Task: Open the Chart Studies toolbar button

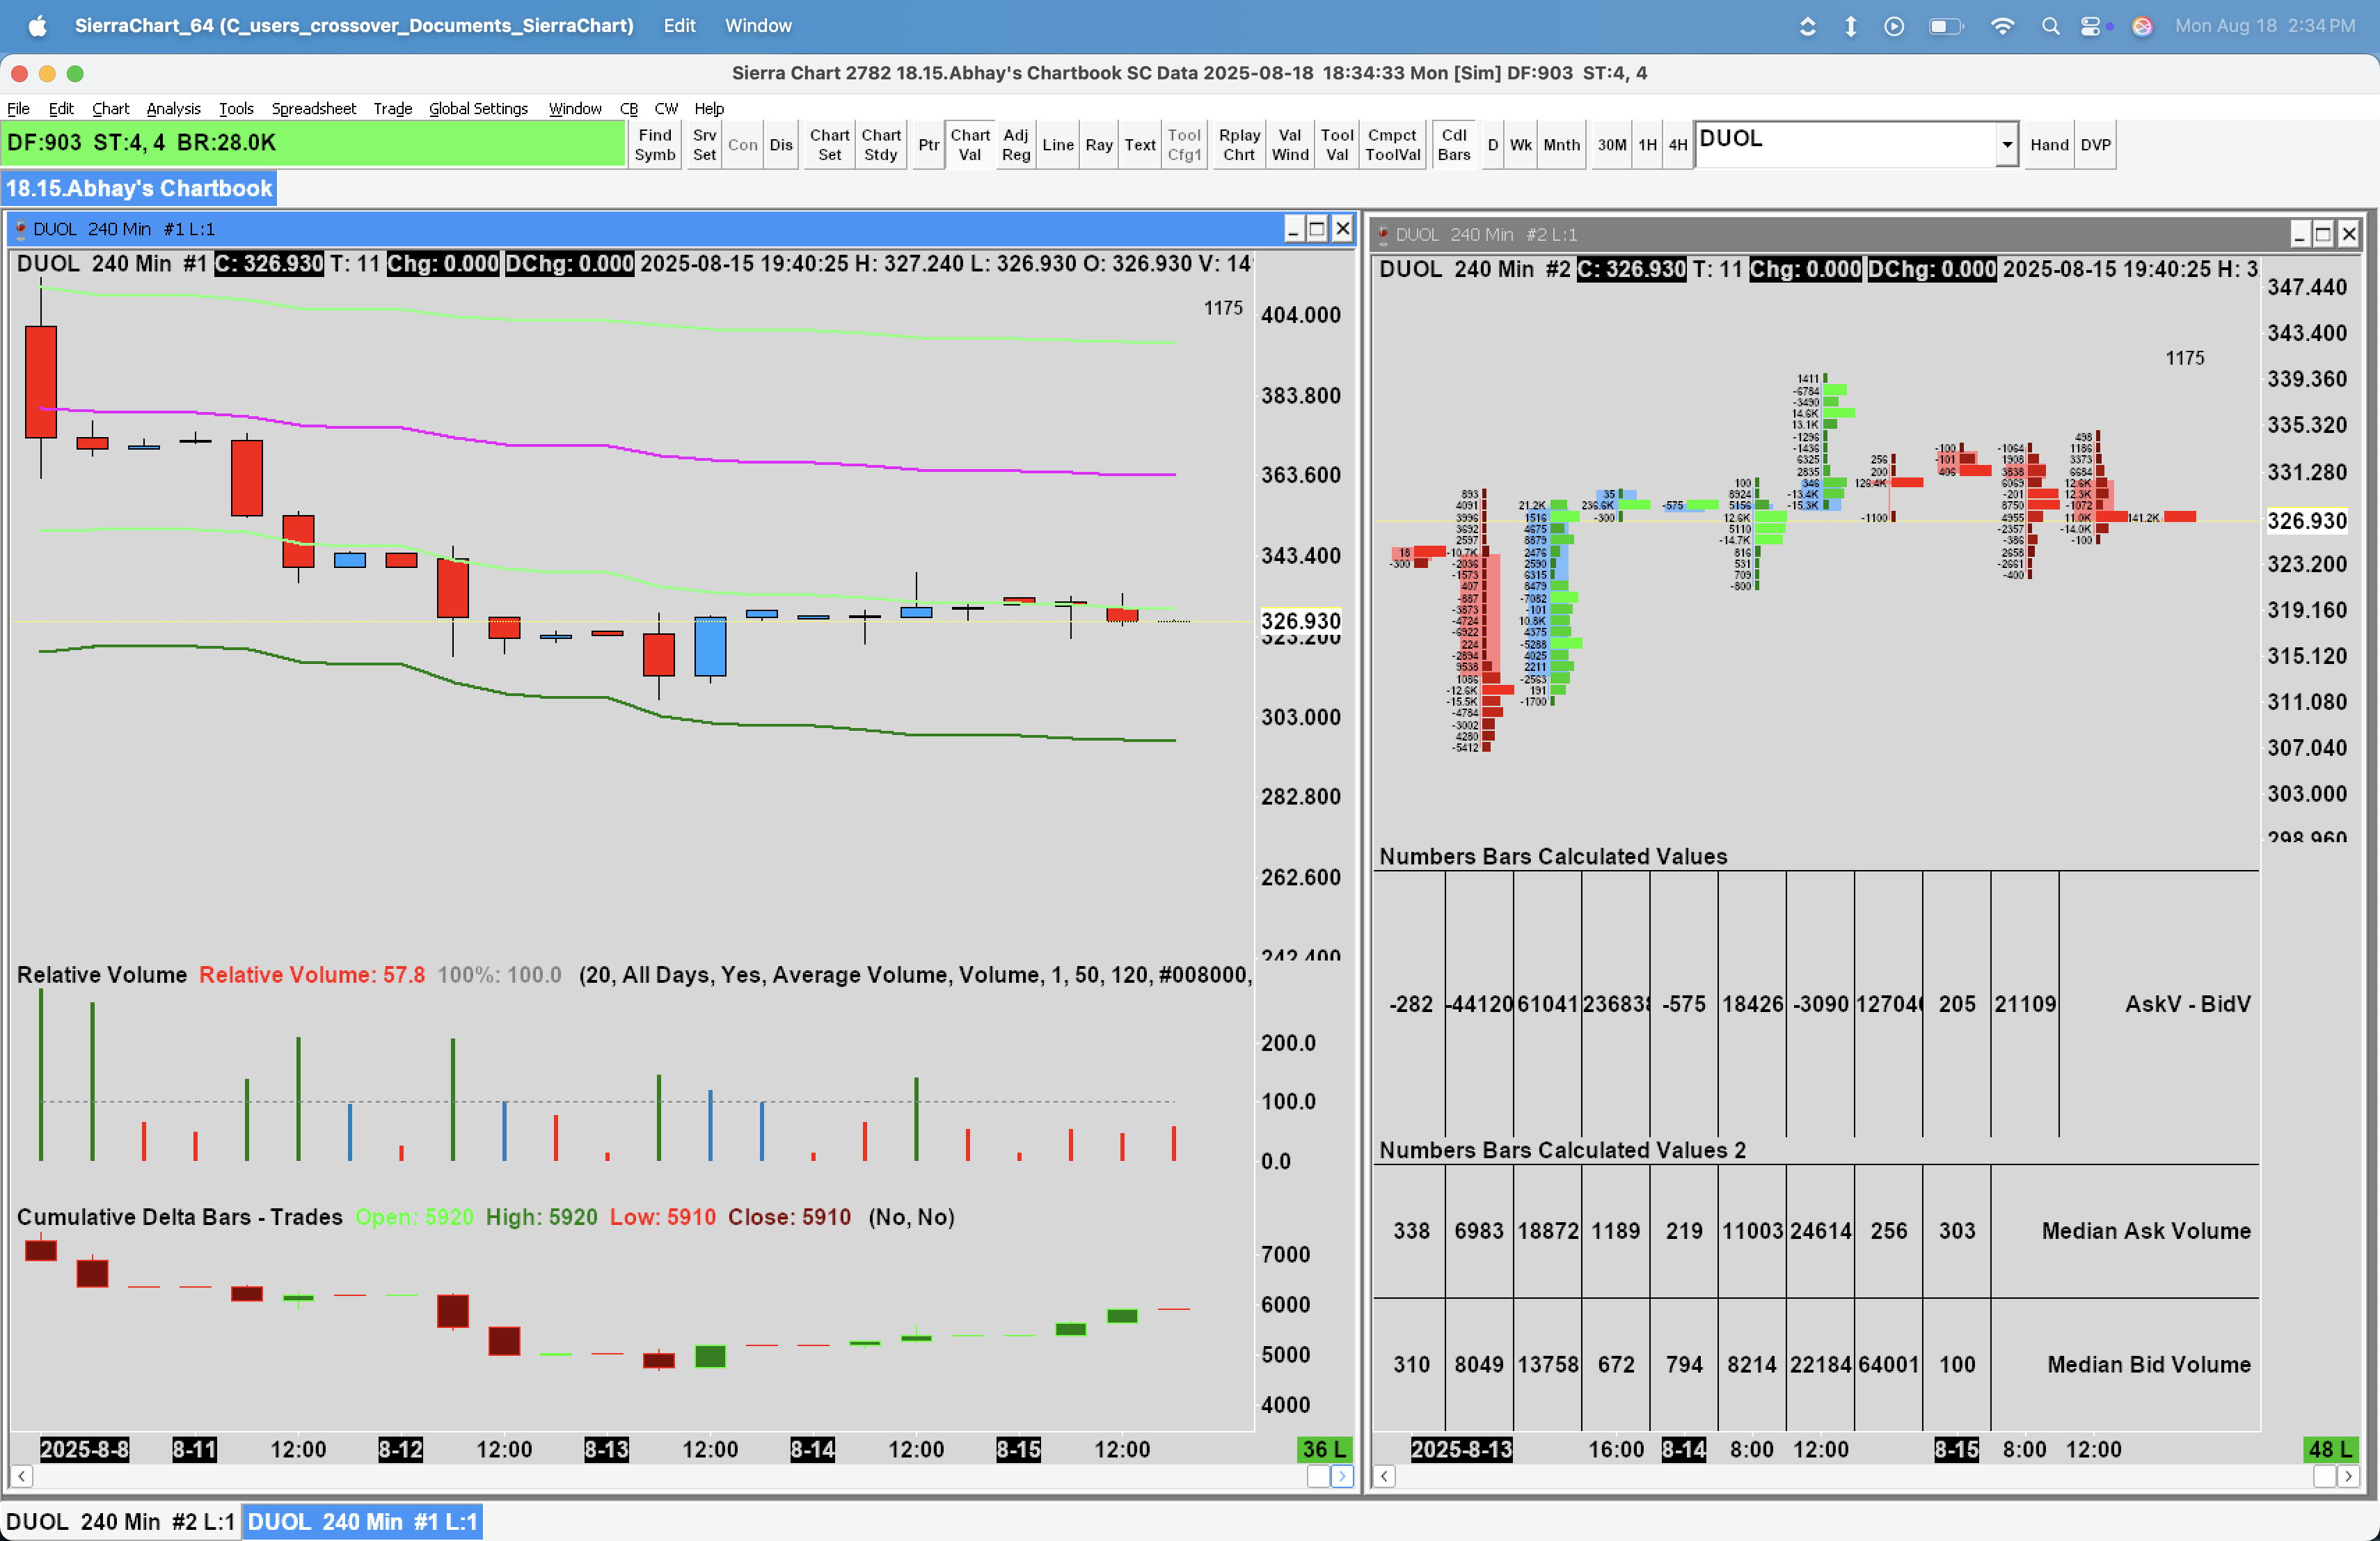Action: pyautogui.click(x=880, y=145)
